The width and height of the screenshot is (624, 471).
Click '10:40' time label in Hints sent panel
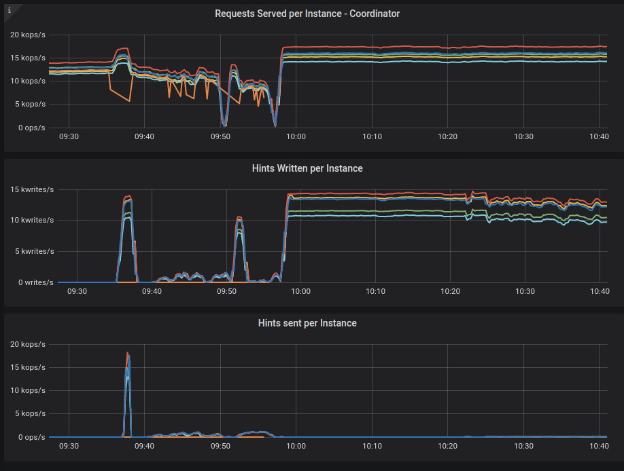599,446
